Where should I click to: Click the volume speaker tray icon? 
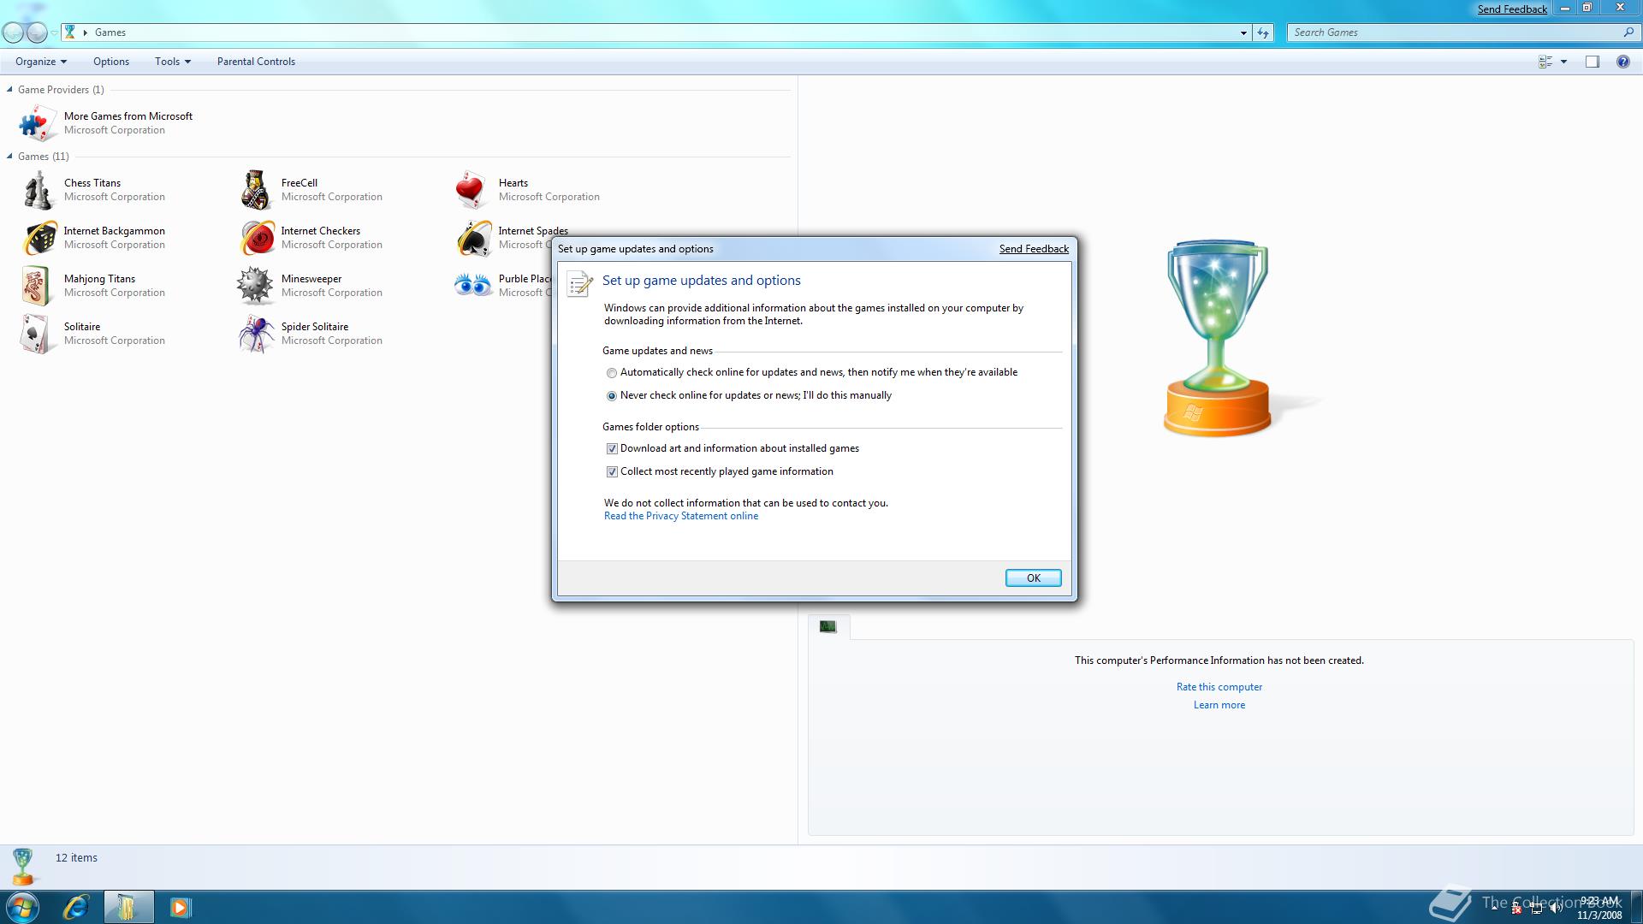(1556, 908)
